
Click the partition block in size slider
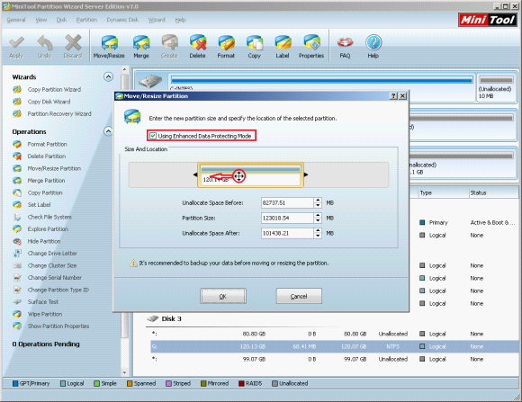(251, 175)
